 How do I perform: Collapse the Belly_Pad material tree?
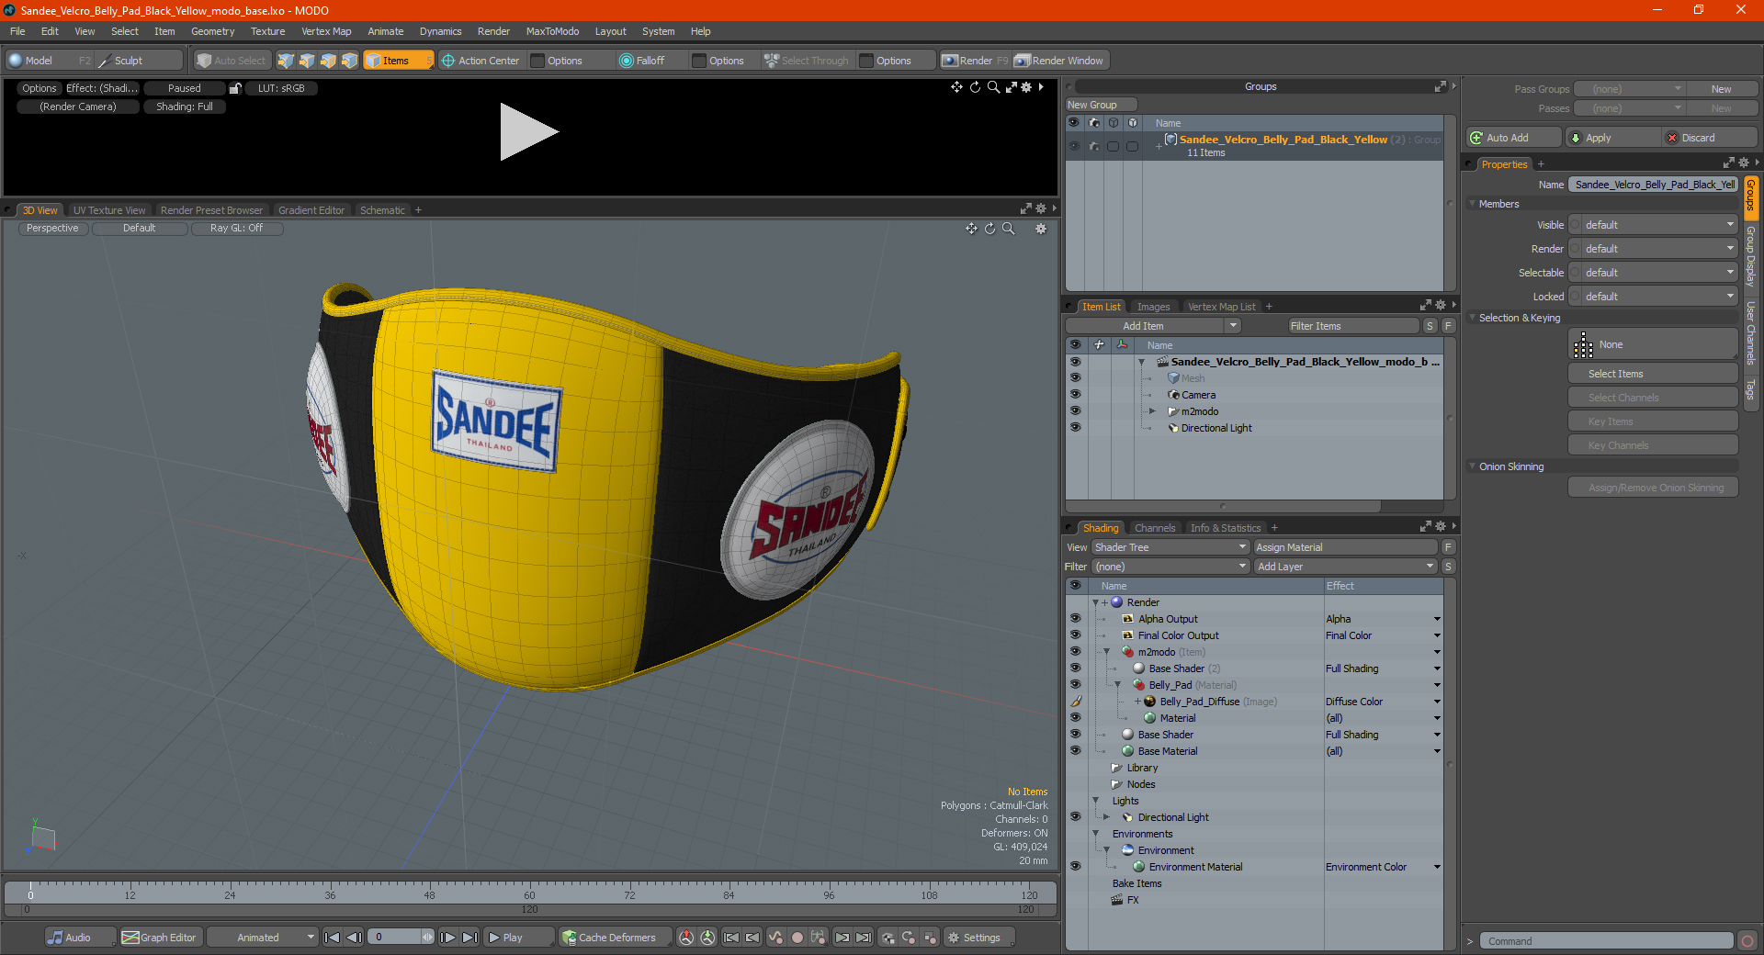[x=1117, y=685]
